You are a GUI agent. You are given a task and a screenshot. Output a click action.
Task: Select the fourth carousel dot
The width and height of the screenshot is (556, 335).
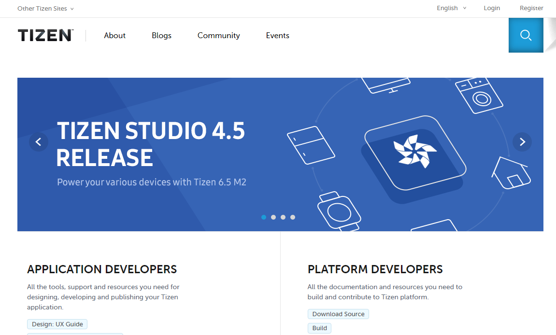click(x=293, y=217)
